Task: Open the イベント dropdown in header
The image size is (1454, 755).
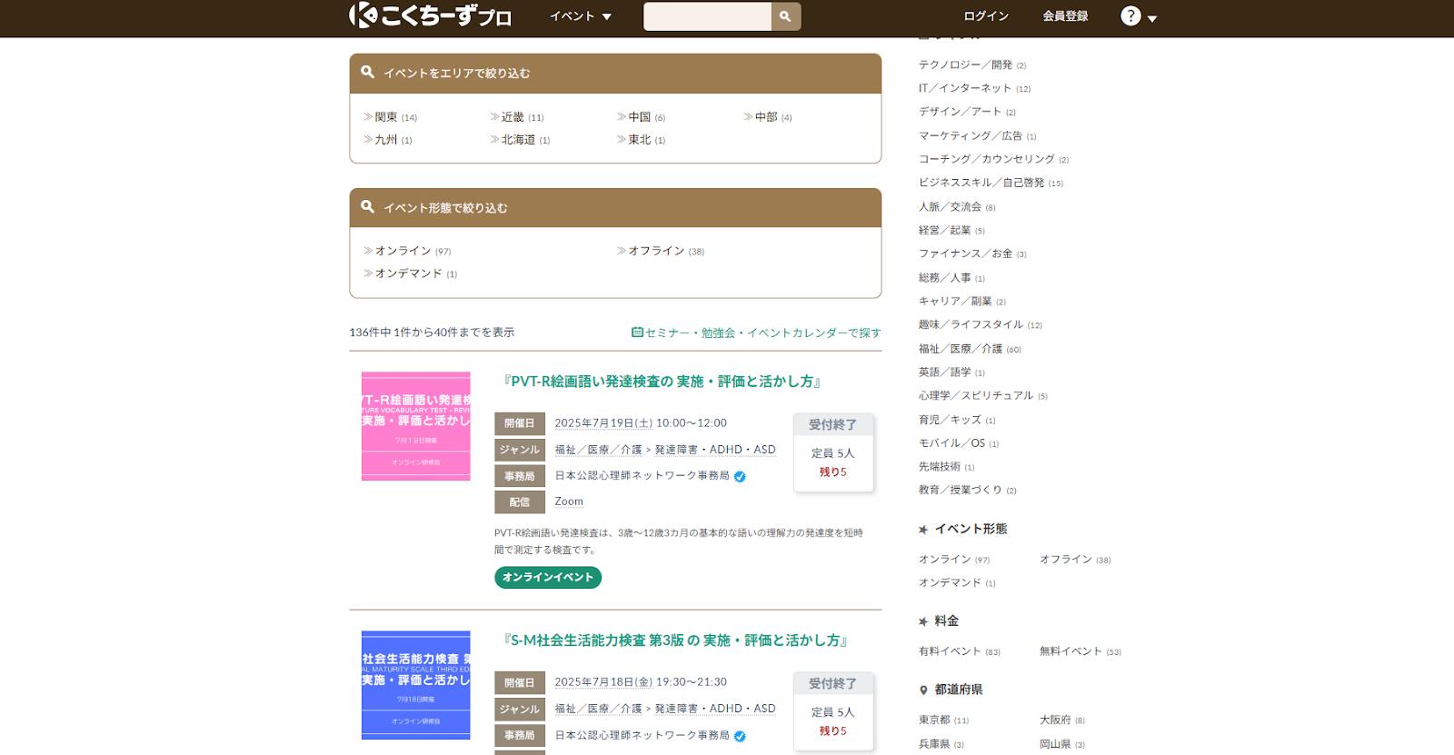Action: click(x=581, y=16)
